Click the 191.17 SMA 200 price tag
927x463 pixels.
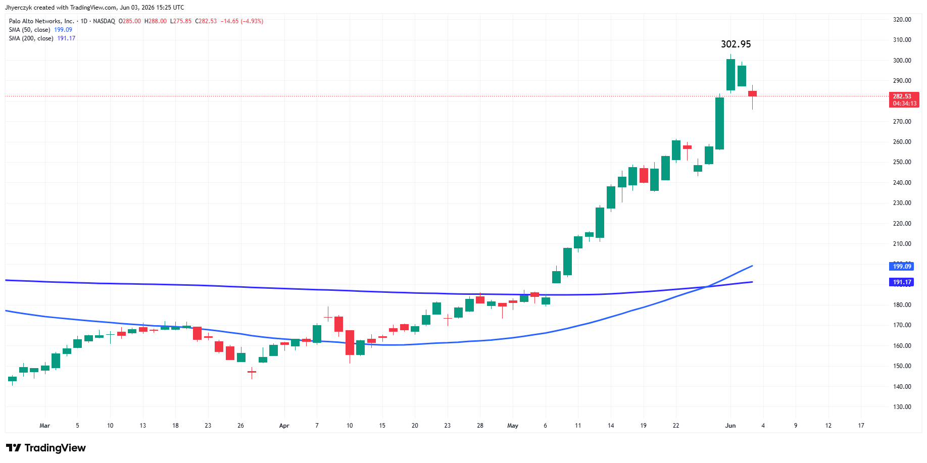(x=902, y=282)
